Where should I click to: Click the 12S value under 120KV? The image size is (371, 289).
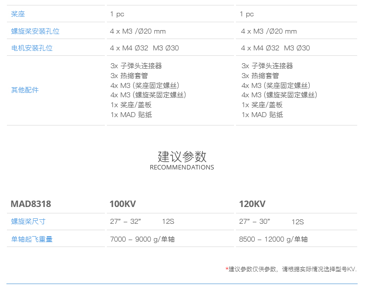click(298, 222)
